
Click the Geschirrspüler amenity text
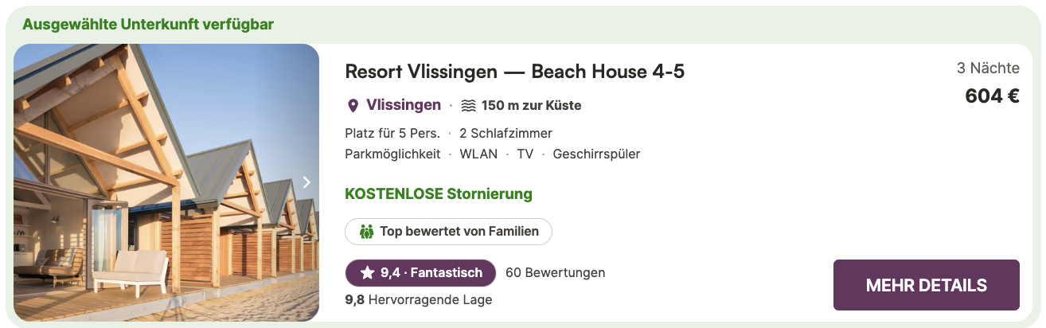pos(596,154)
